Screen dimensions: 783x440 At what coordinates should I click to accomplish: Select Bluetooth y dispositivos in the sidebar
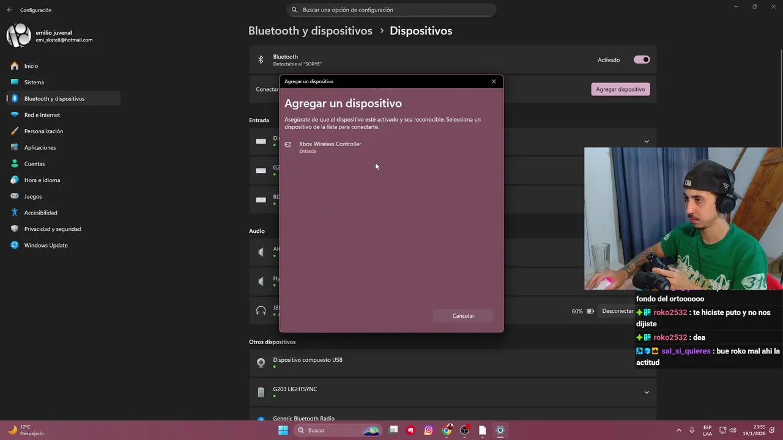pyautogui.click(x=64, y=98)
